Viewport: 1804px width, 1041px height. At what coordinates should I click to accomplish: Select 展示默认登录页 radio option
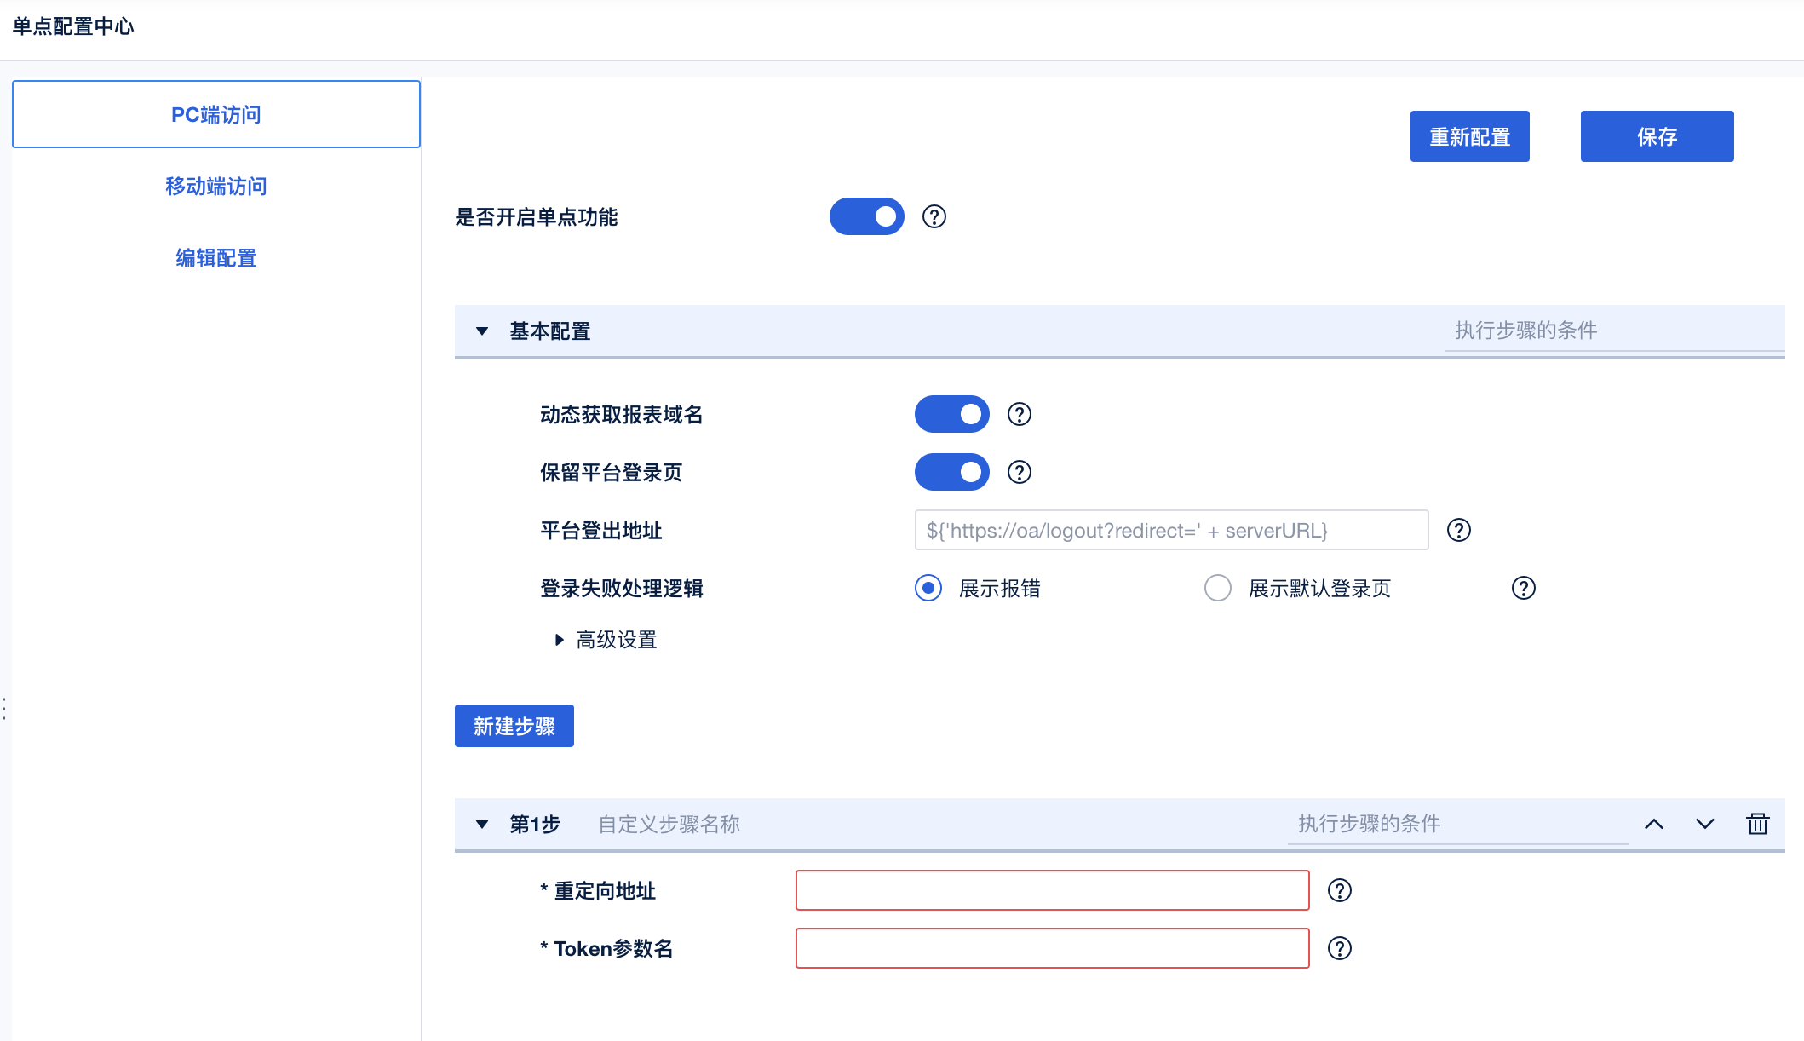(x=1218, y=589)
